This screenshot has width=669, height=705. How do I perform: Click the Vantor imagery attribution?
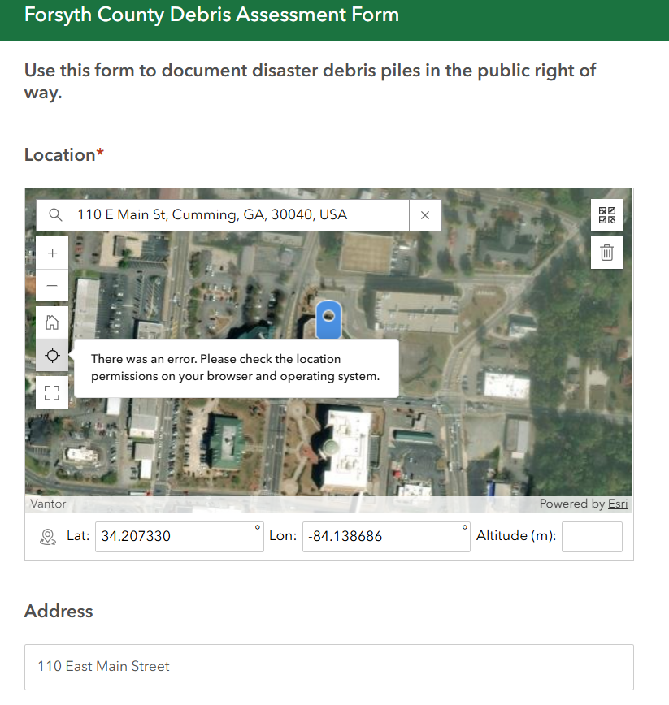tap(47, 504)
